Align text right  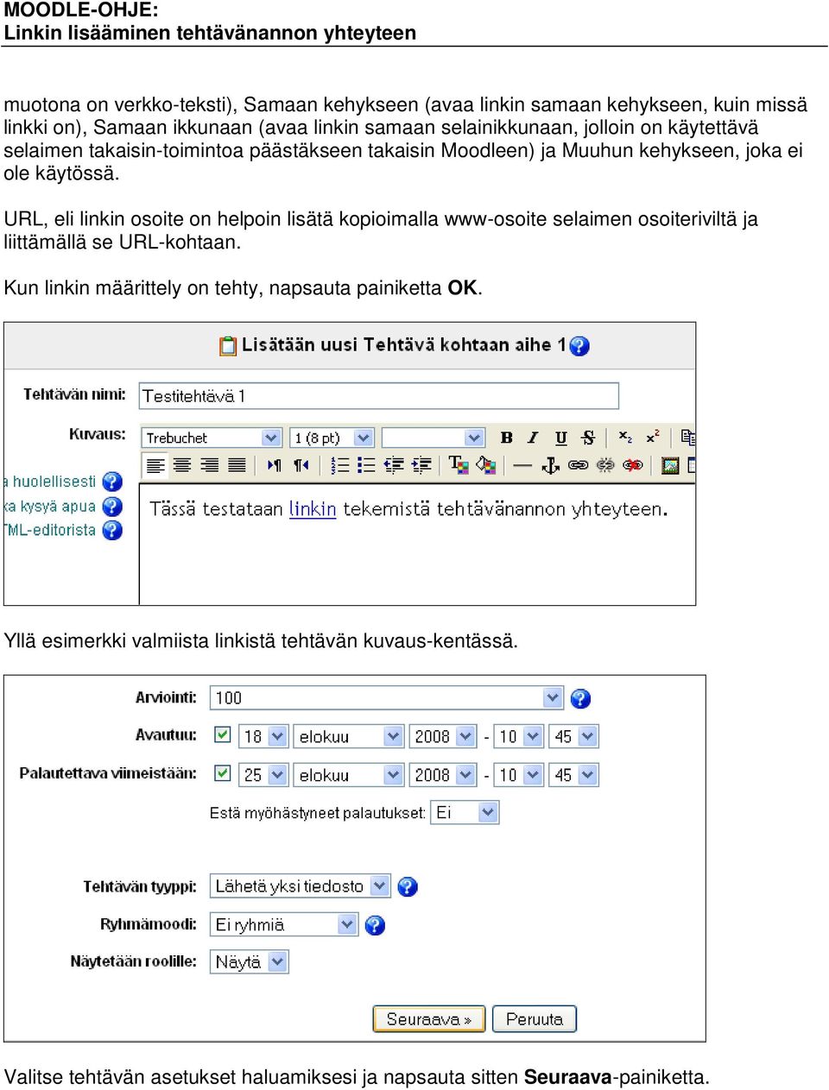(x=210, y=465)
